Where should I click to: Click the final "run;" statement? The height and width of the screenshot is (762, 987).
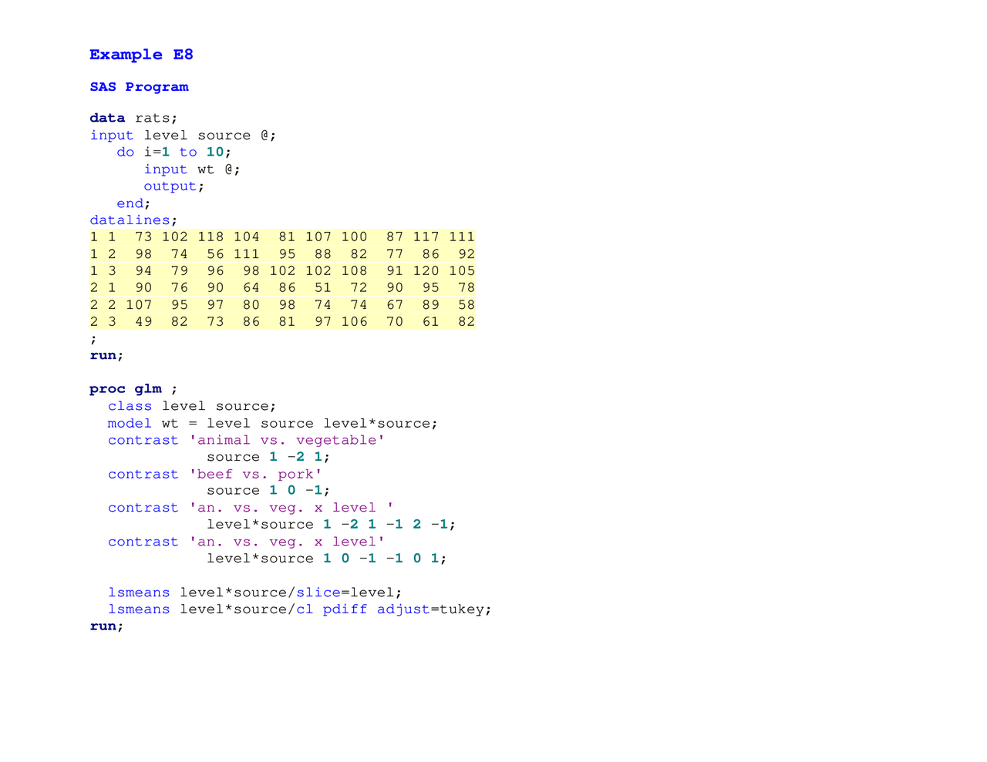coord(106,626)
